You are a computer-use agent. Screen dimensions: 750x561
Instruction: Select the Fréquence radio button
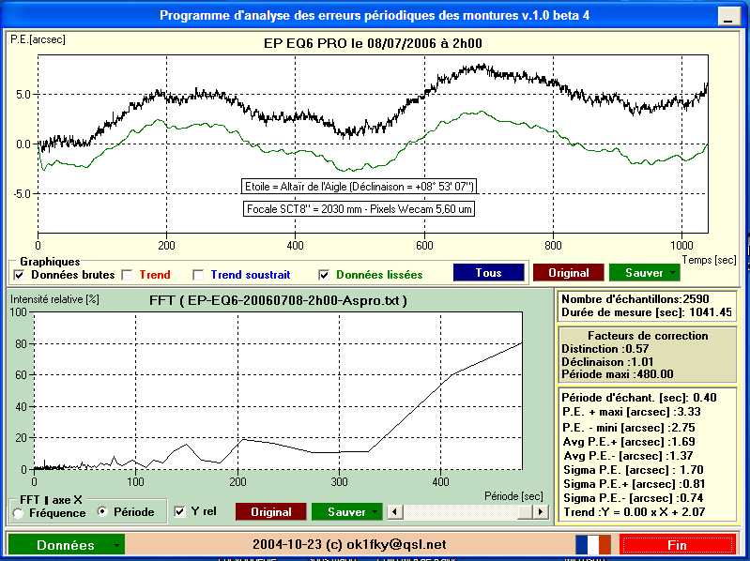18,513
